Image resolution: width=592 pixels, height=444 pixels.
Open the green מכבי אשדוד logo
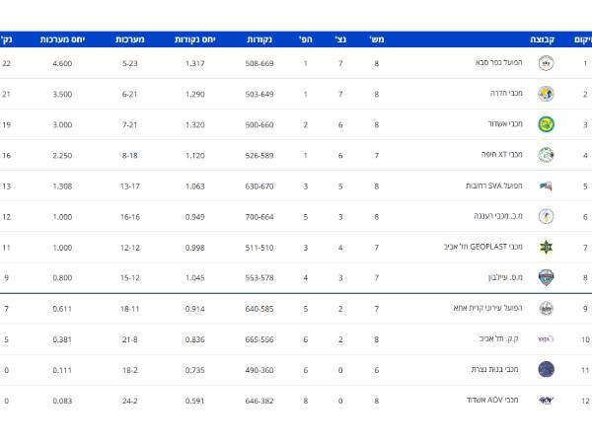[x=546, y=124]
